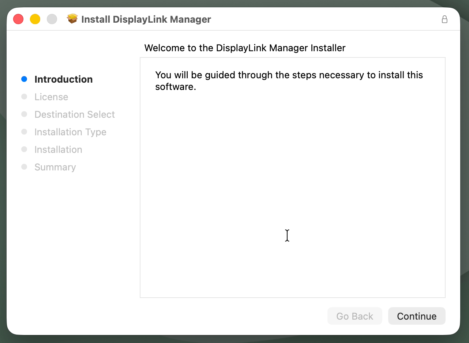Image resolution: width=469 pixels, height=343 pixels.
Task: Click the installer window title text
Action: 146,19
